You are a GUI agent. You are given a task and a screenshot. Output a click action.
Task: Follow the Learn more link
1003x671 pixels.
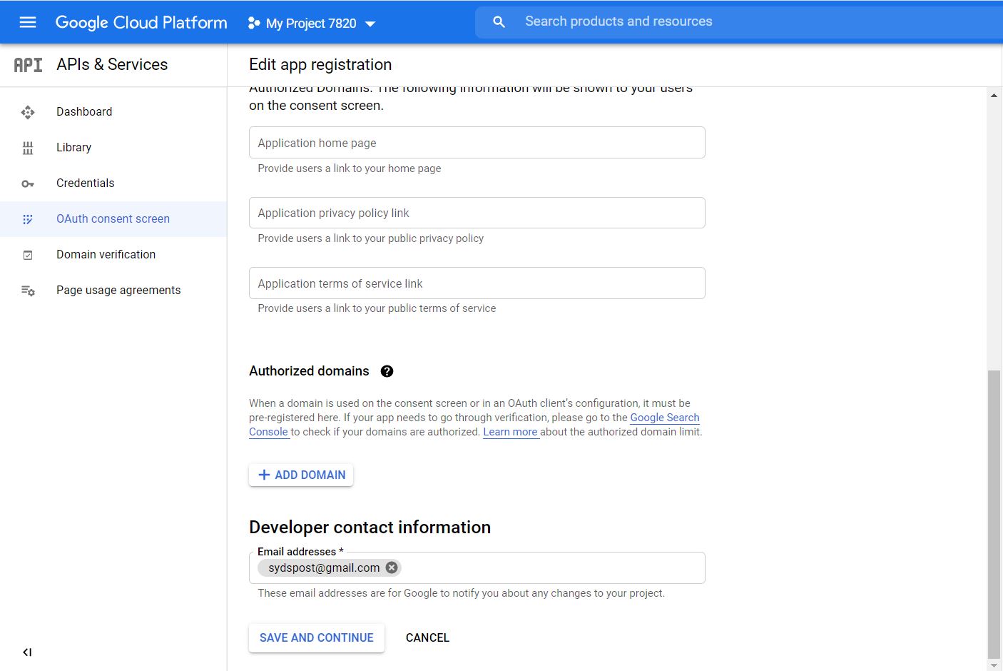pos(510,432)
